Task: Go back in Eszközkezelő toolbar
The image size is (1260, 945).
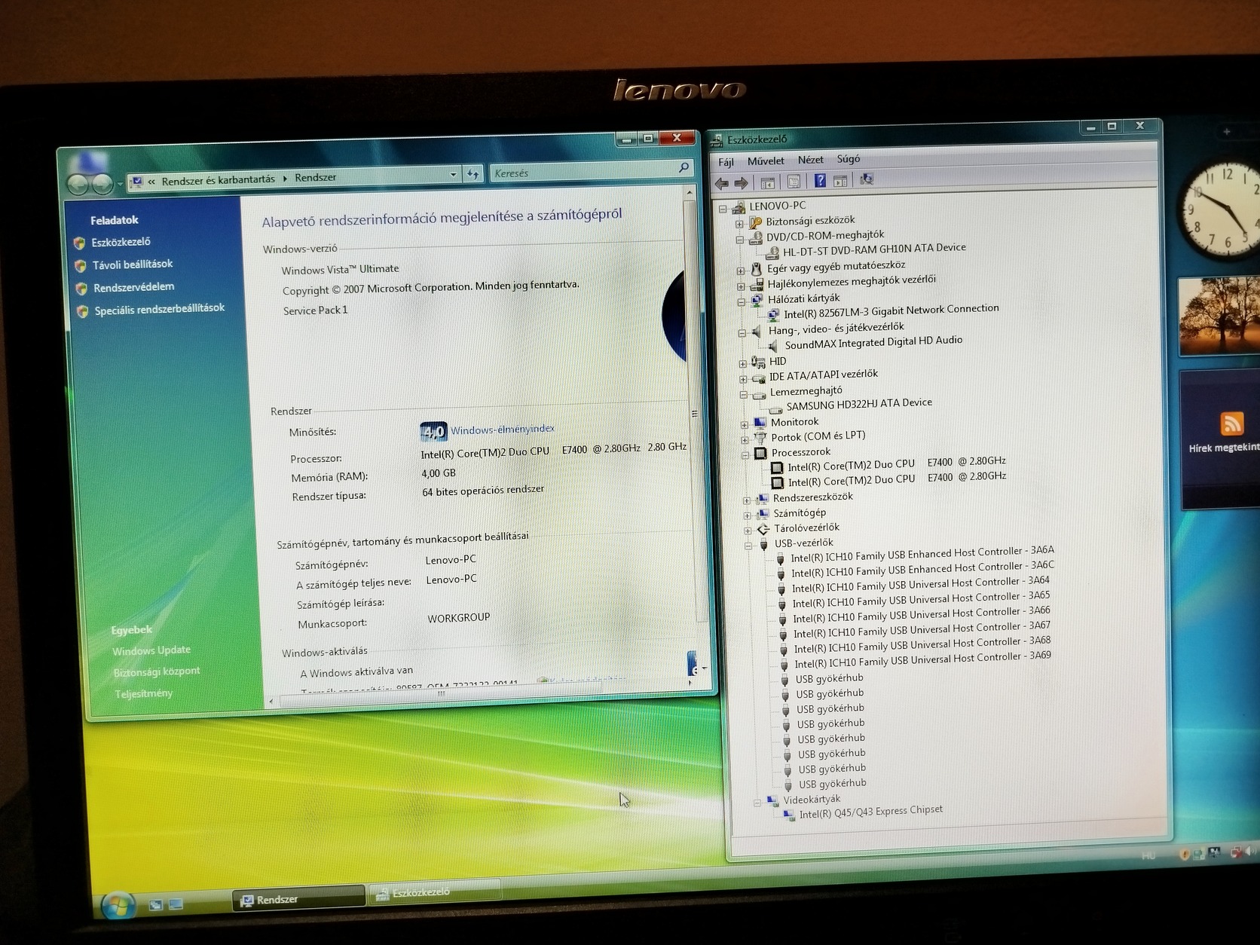Action: [721, 183]
